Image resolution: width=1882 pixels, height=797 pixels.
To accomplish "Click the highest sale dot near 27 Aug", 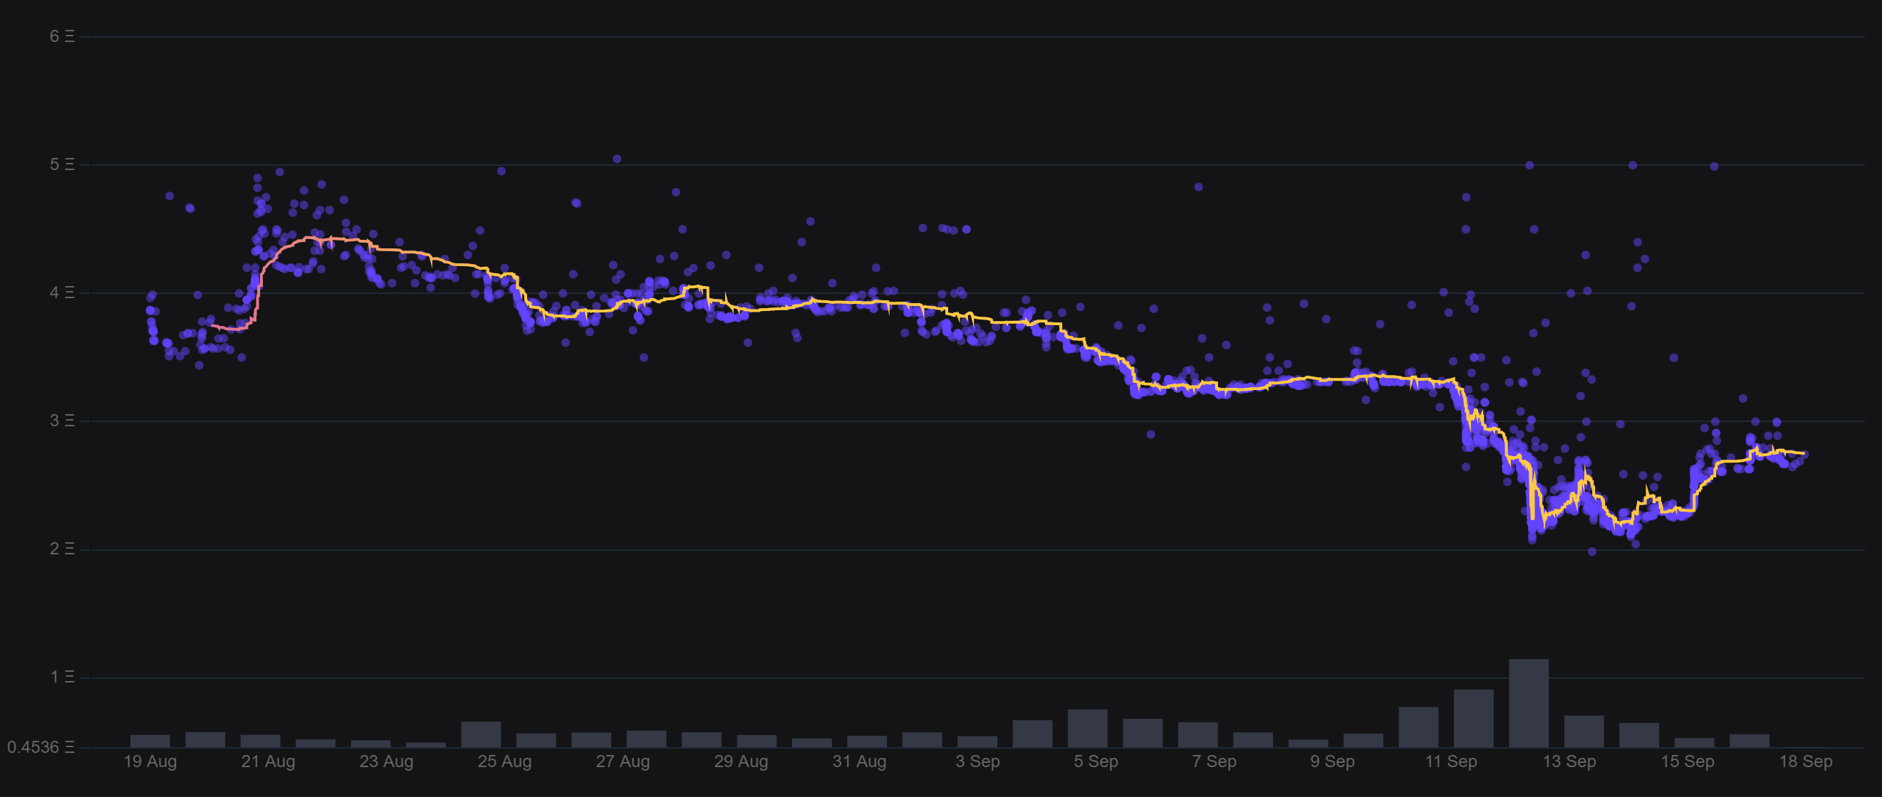I will point(617,159).
